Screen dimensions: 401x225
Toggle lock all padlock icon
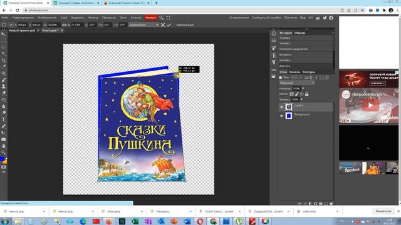(x=307, y=94)
